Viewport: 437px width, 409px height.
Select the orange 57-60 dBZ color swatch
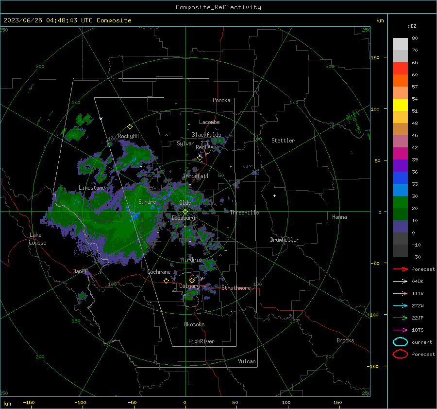400,80
